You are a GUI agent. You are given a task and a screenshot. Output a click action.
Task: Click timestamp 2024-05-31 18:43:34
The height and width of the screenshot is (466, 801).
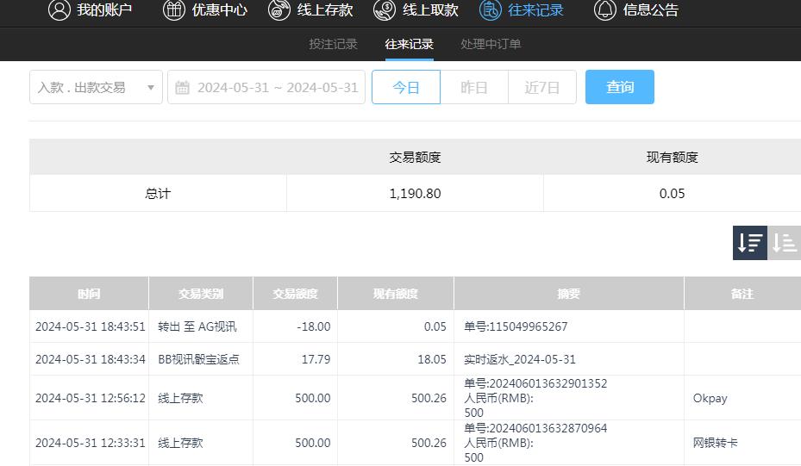tap(91, 359)
